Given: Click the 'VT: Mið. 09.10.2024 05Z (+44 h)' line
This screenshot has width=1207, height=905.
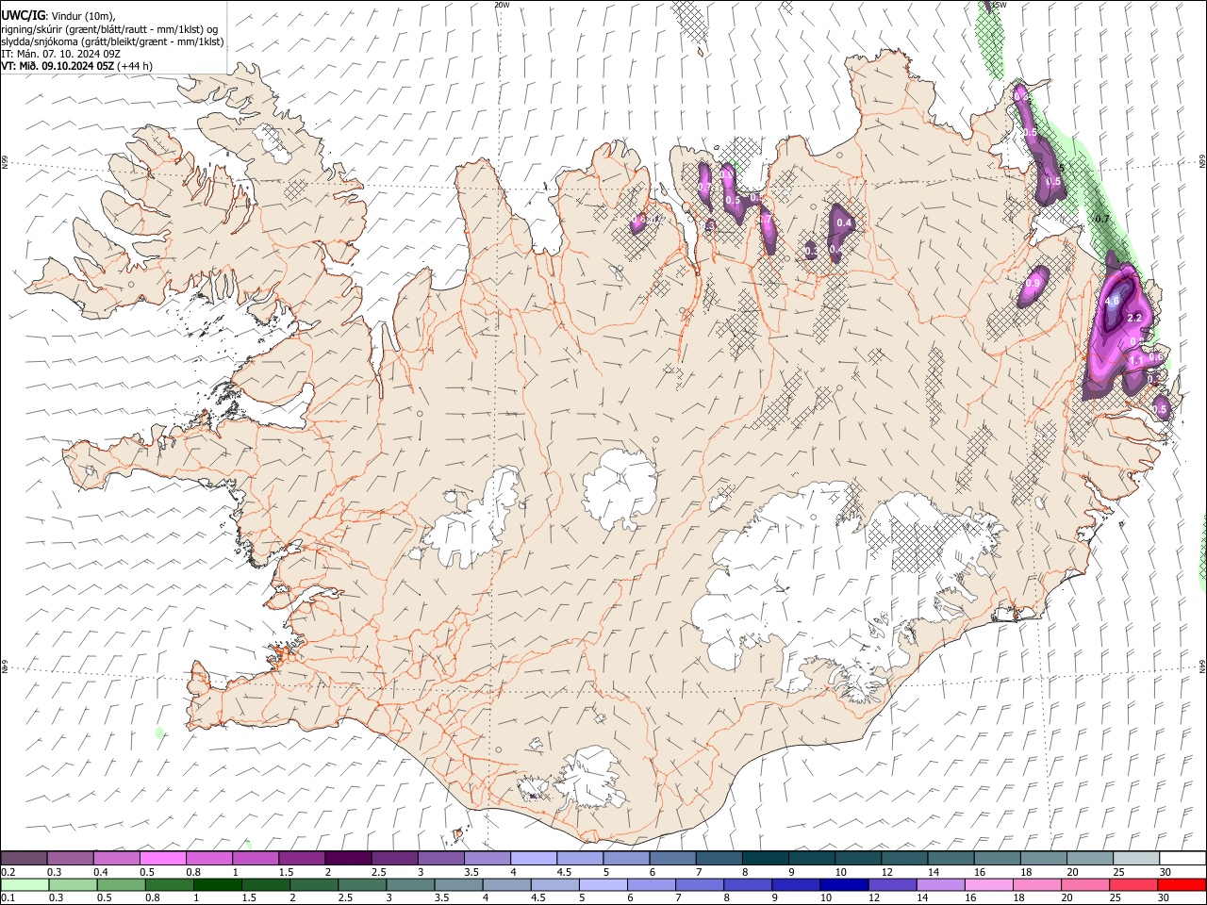Looking at the screenshot, I should [76, 66].
